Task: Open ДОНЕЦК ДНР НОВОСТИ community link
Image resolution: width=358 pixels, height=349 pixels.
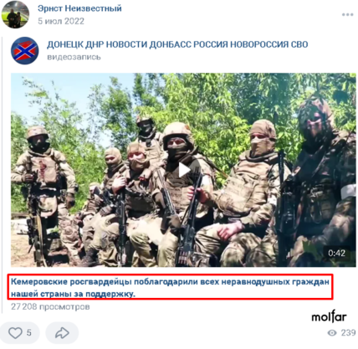Action: click(177, 44)
